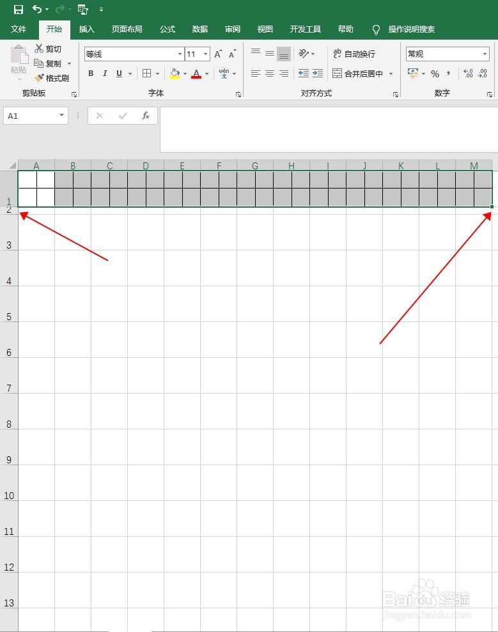Screen dimensions: 498x632
Task: Open the Customize Quick Access Toolbar dropdown
Action: (101, 10)
